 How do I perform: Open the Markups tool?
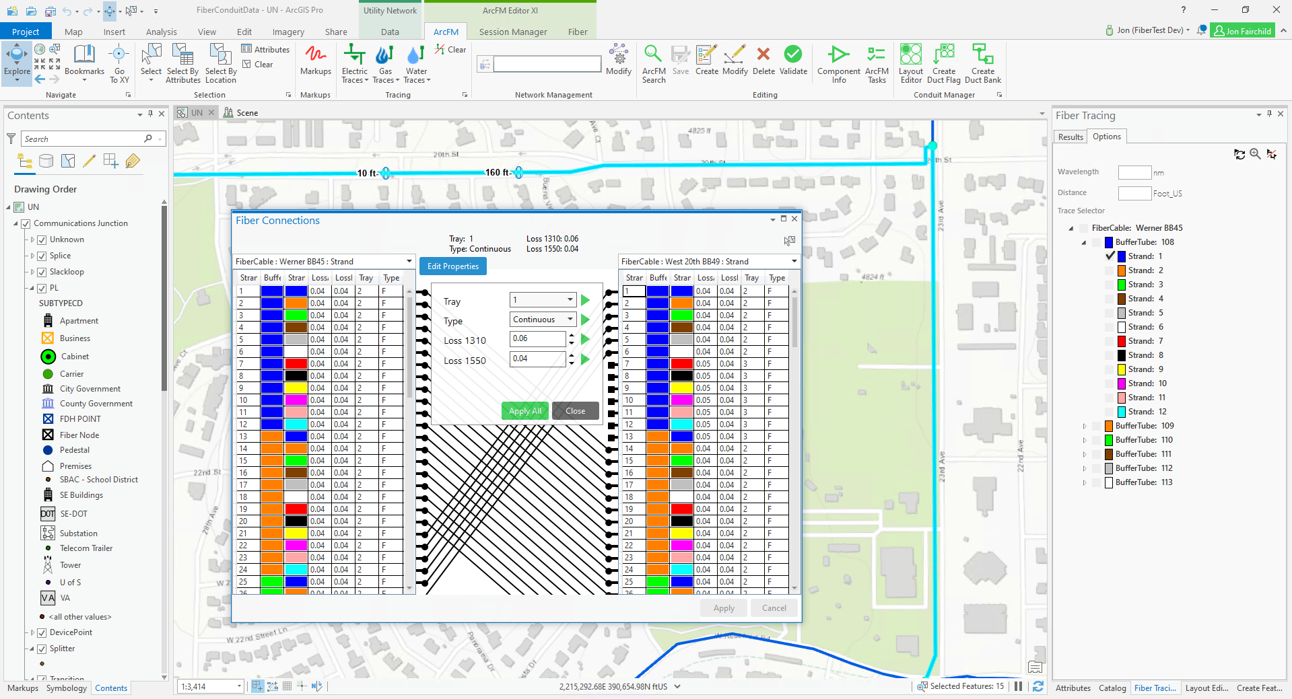click(315, 61)
